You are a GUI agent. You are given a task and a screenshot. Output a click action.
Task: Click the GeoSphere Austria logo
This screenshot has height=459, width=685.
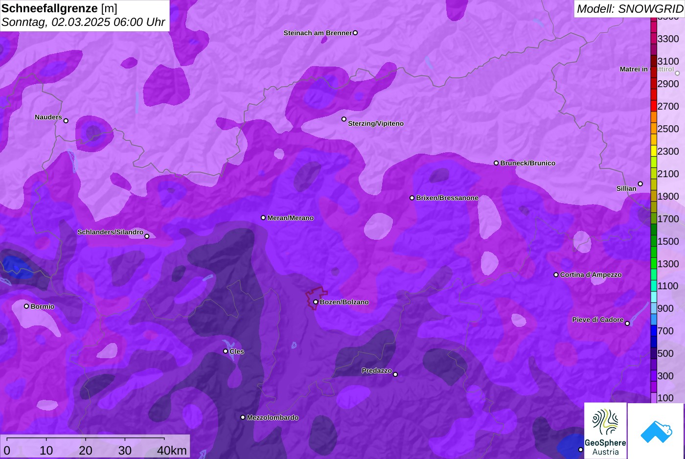tap(605, 431)
